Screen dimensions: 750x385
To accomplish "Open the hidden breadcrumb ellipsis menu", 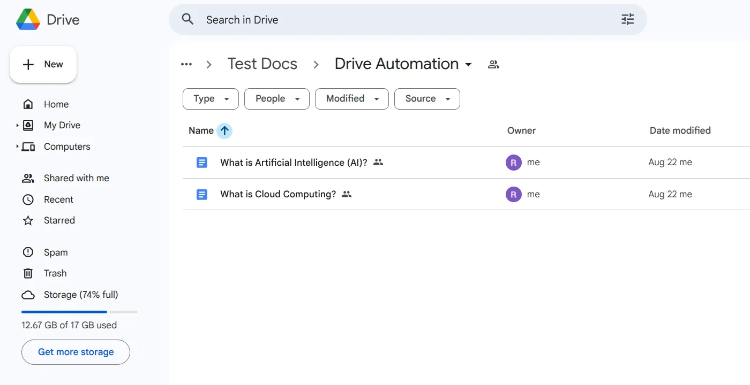I will [x=186, y=64].
